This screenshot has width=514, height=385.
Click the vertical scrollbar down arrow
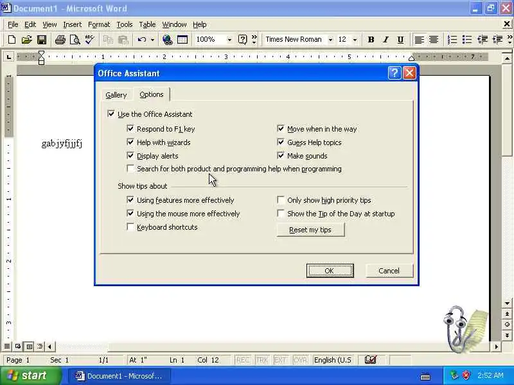(507, 304)
